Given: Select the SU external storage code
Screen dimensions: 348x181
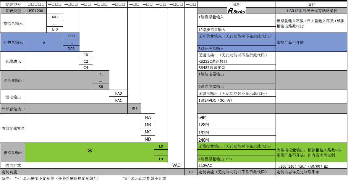Looking at the screenshot, I should coord(134,109).
